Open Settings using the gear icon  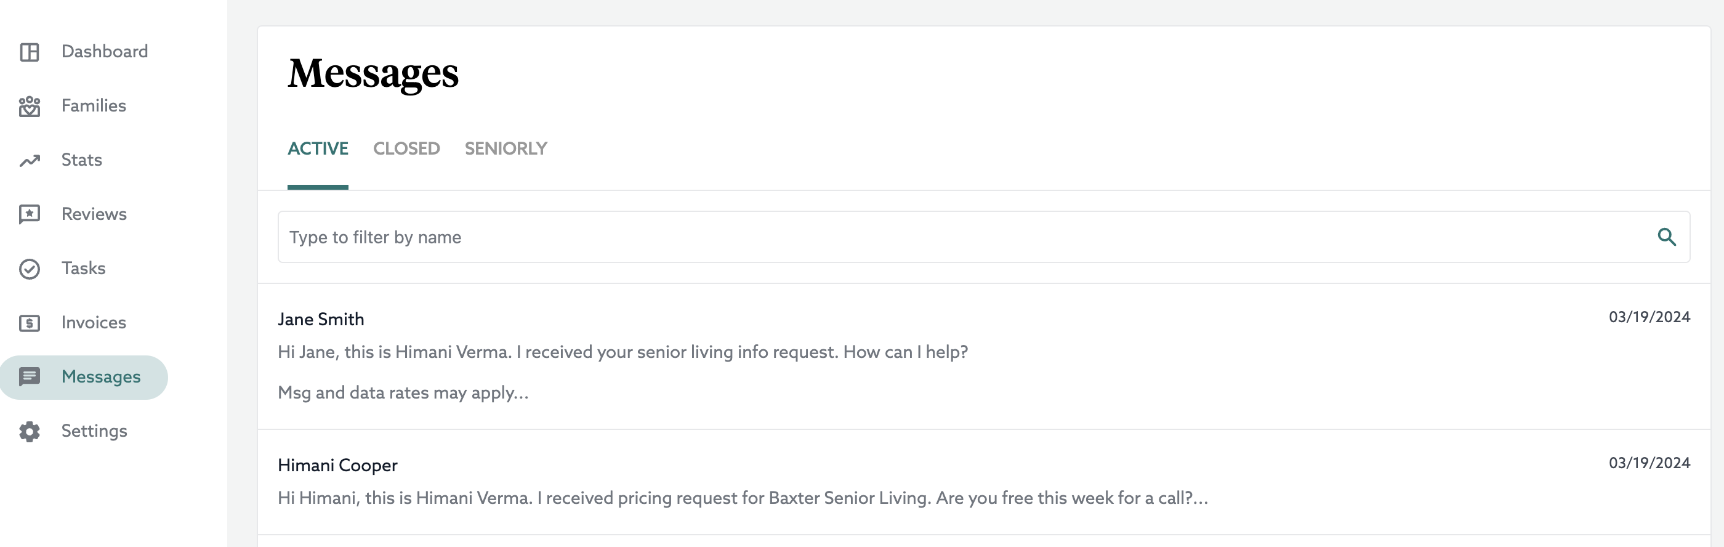coord(30,431)
